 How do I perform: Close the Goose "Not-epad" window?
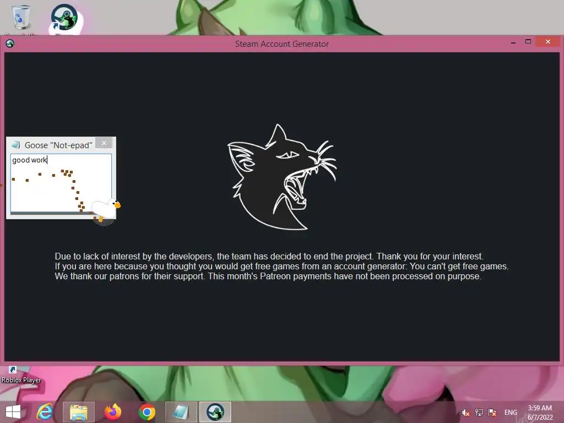click(x=104, y=143)
